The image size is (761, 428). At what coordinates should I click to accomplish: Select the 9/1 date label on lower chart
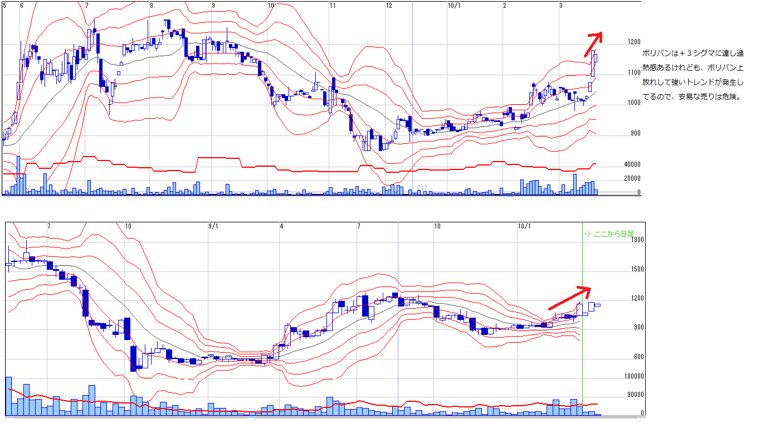213,226
